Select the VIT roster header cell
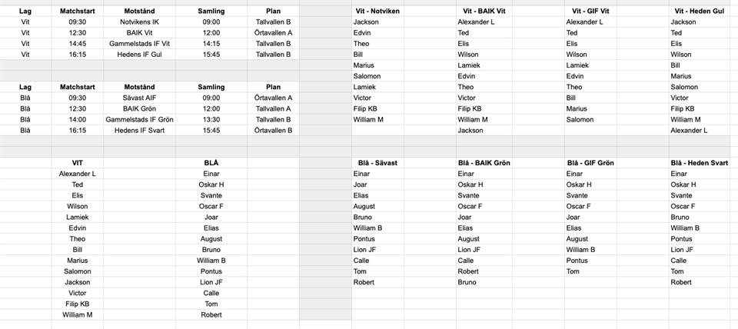This screenshot has width=738, height=329. coord(78,163)
